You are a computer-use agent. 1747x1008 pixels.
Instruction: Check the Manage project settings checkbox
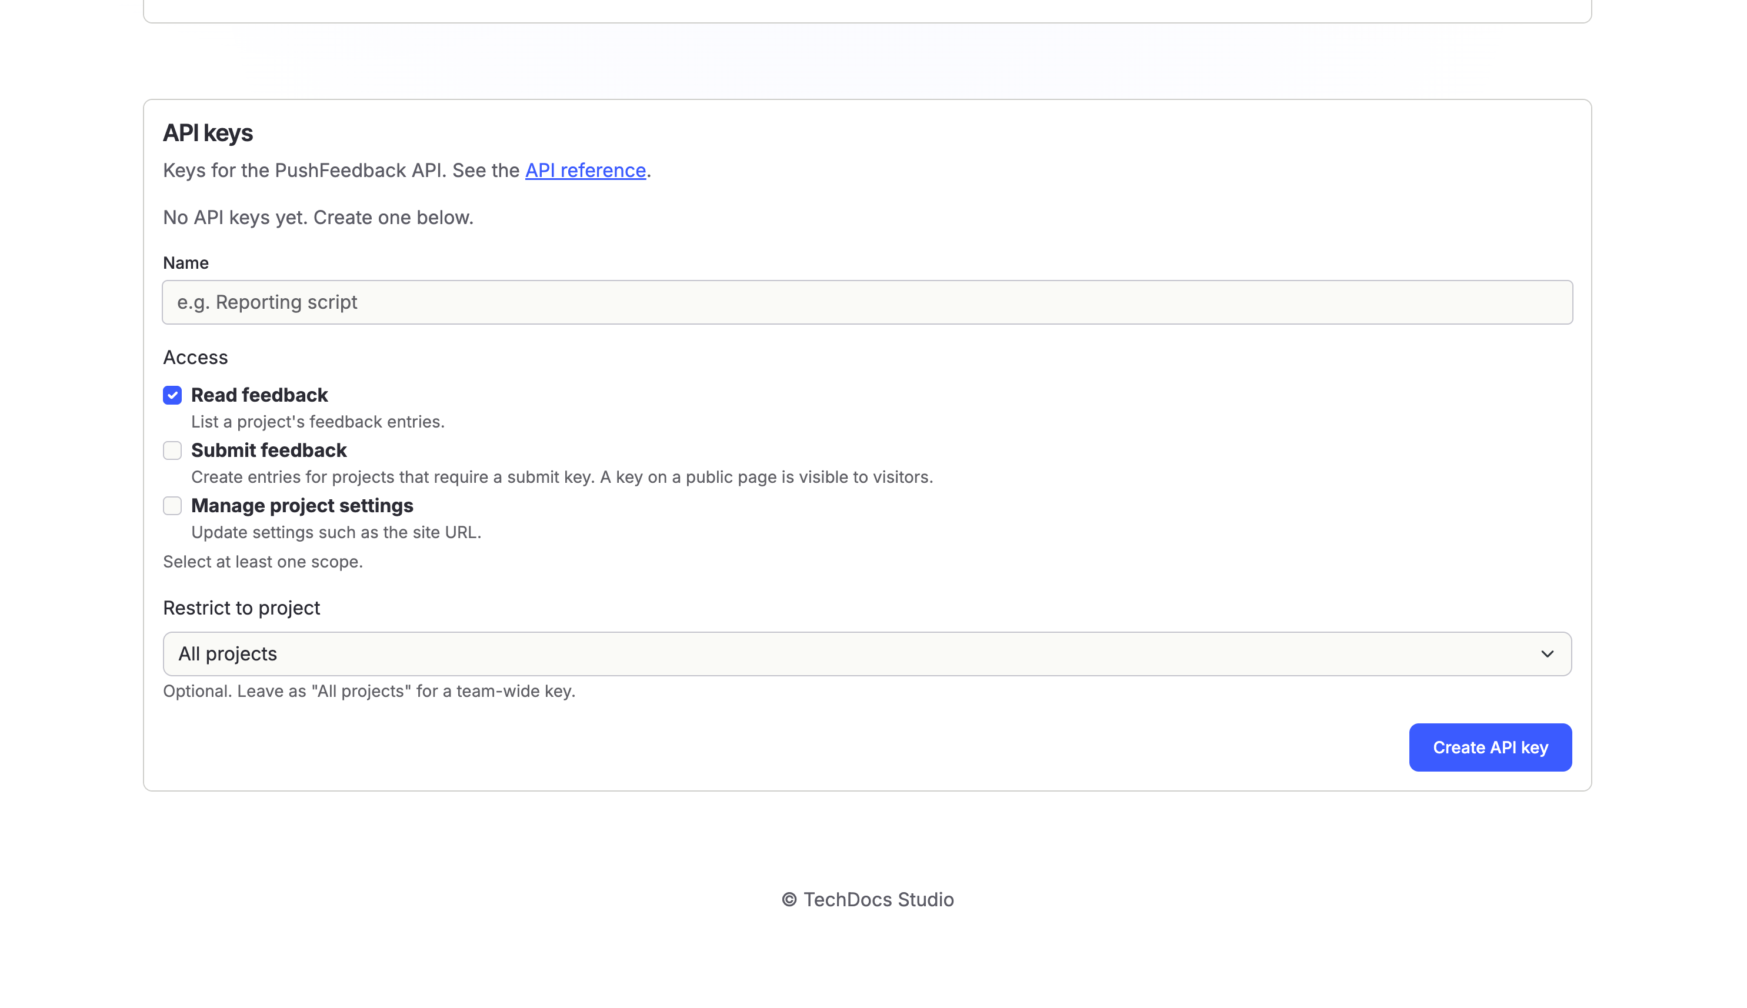(172, 506)
